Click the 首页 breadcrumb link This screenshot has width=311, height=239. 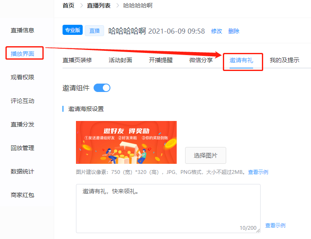68,5
